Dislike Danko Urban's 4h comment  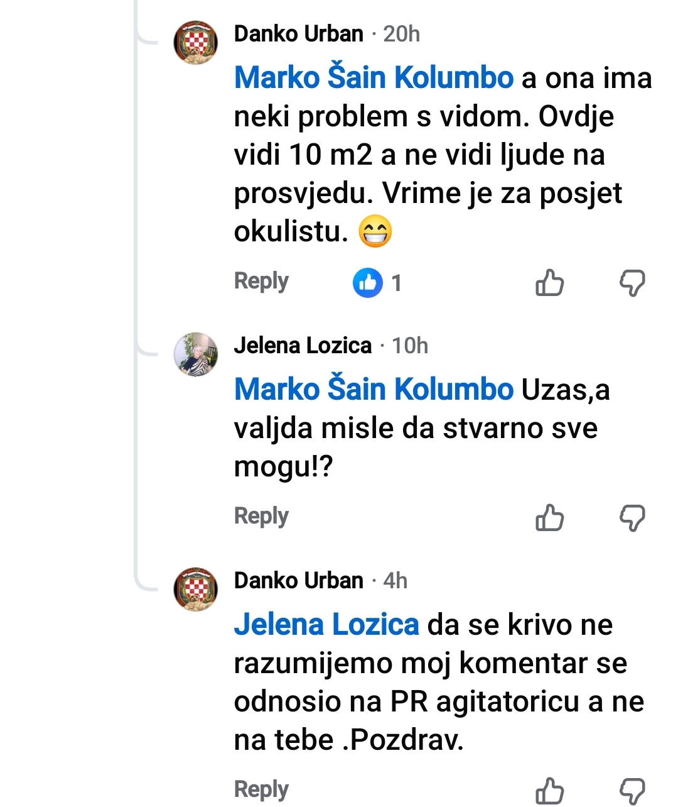632,791
